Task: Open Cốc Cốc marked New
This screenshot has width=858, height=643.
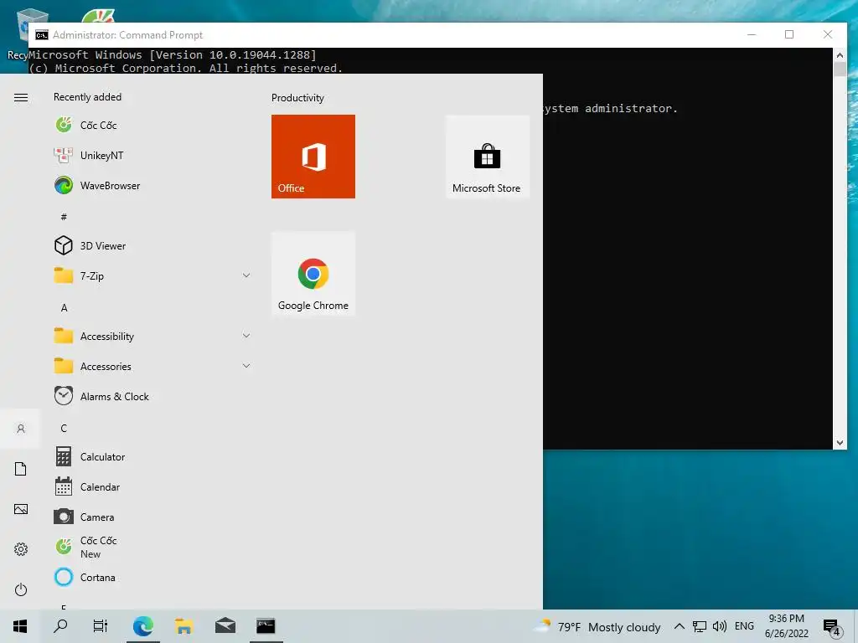Action: (x=153, y=547)
